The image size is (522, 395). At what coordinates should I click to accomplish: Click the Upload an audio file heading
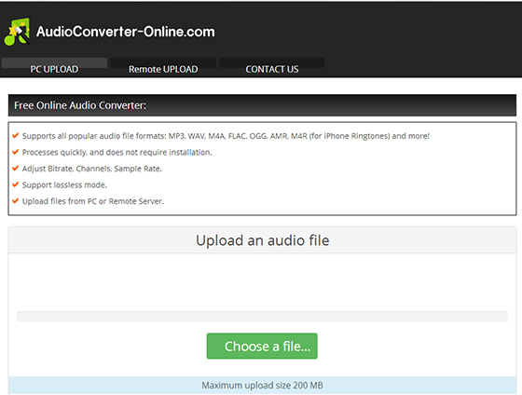pyautogui.click(x=262, y=240)
